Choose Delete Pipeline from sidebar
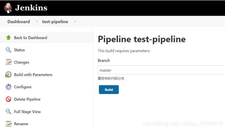This screenshot has width=225, height=135. pyautogui.click(x=27, y=99)
